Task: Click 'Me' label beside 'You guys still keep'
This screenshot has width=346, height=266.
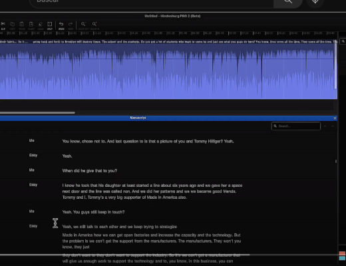Action: pyautogui.click(x=32, y=211)
